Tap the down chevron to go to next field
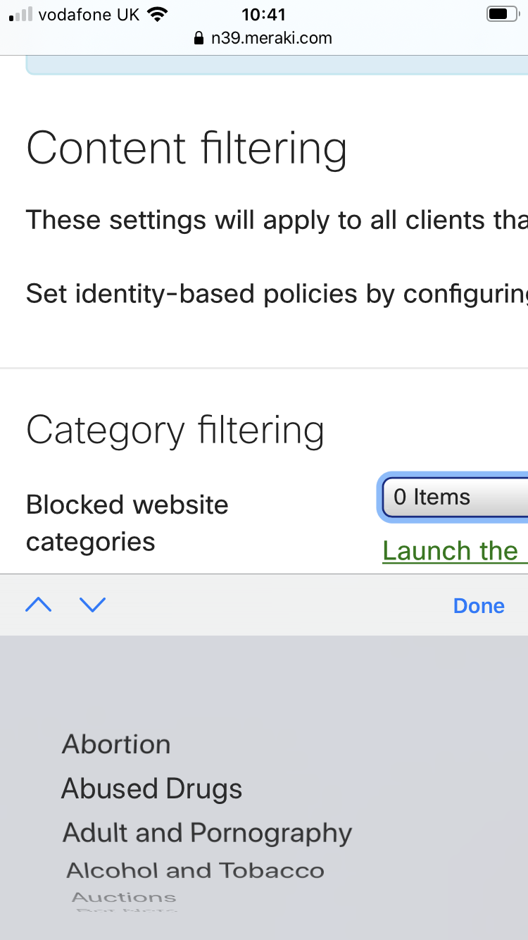The width and height of the screenshot is (528, 940). pos(92,605)
